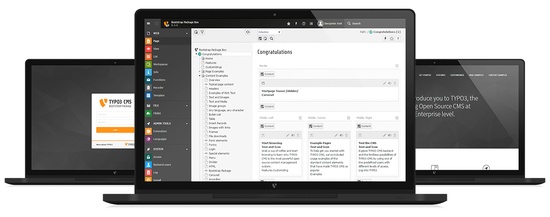Delete the Start browsing content element
Image resolution: width=550 pixels, height=217 pixels.
[x=298, y=135]
